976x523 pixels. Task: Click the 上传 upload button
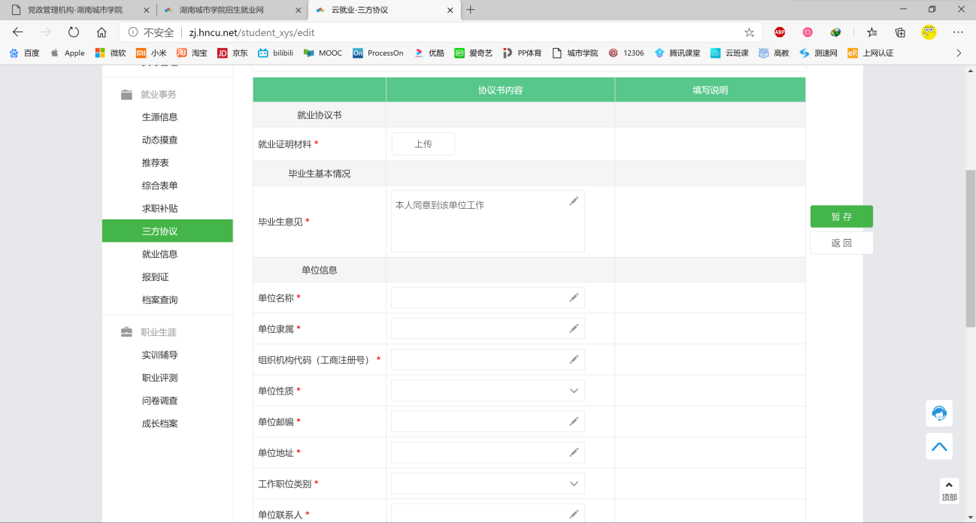[x=423, y=144]
